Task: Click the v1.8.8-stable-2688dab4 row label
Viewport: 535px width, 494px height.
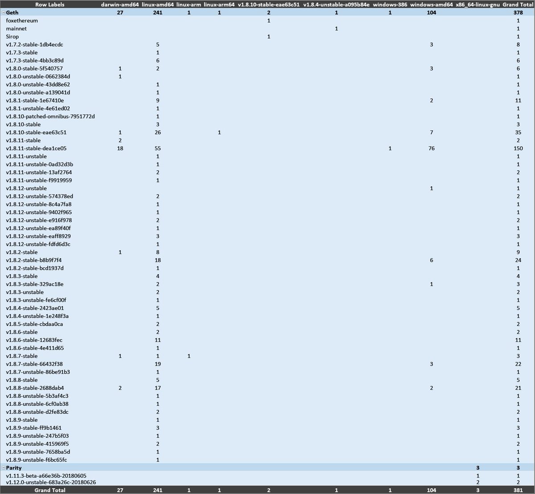Action: (x=35, y=388)
